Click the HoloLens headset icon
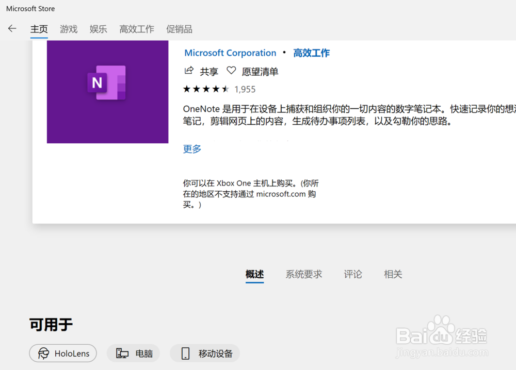 (x=44, y=353)
